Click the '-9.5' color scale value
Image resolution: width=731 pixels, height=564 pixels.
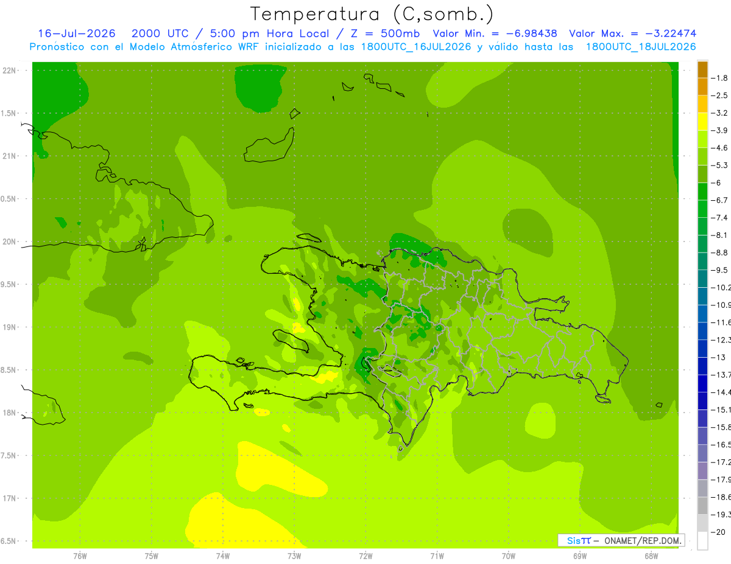[x=720, y=270]
